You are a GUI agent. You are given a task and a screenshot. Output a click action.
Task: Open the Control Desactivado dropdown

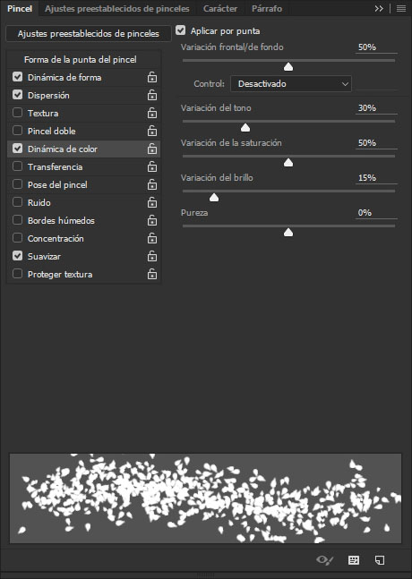click(x=291, y=84)
